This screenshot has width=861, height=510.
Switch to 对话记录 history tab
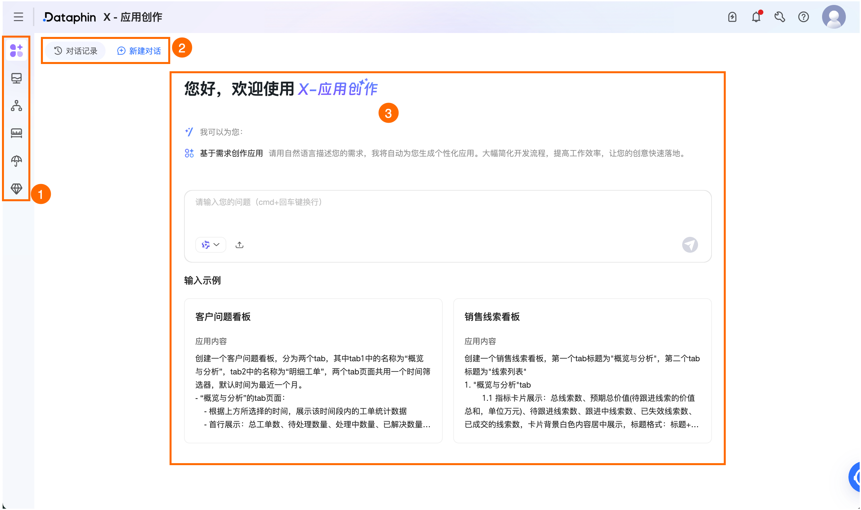tap(76, 51)
